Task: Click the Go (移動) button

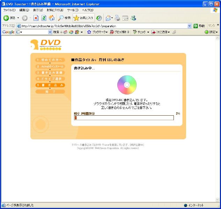Action: (200, 26)
